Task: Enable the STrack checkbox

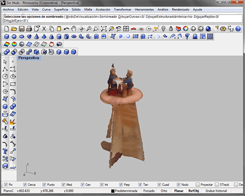Action: (x=217, y=185)
